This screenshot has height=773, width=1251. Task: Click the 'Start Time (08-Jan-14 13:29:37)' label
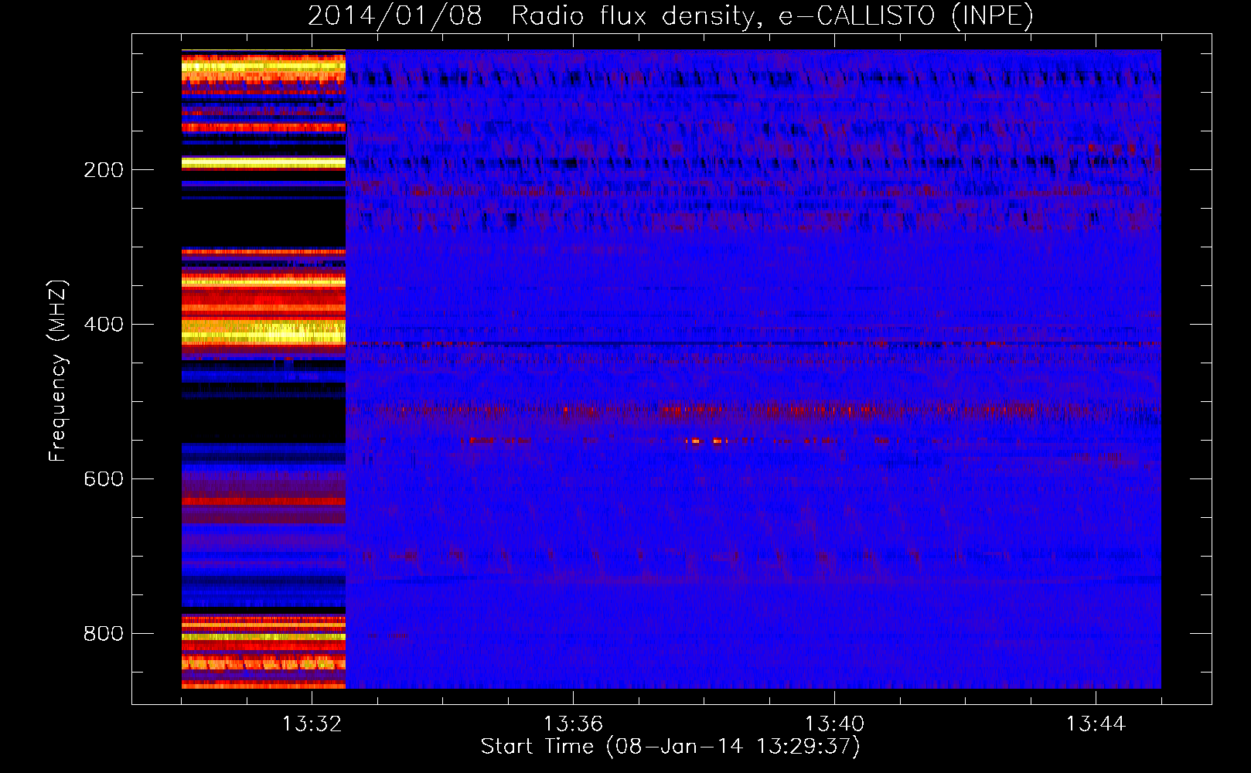[670, 747]
